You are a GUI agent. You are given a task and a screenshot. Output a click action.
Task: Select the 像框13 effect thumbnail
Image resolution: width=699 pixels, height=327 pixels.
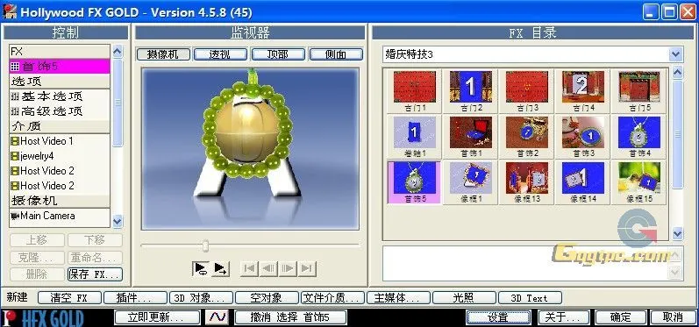[527, 182]
